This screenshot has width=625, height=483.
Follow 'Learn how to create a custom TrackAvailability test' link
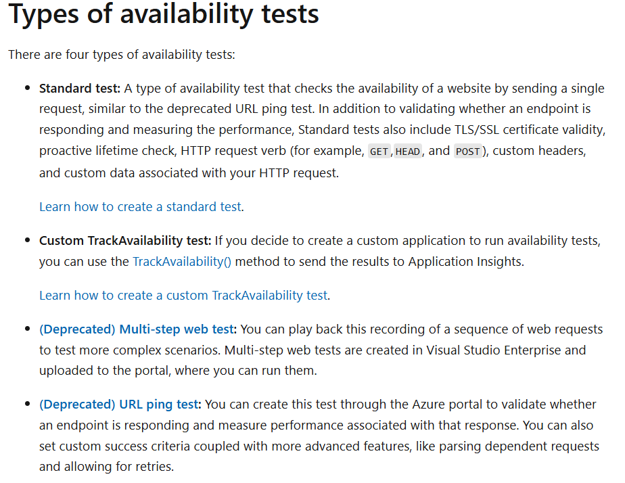tap(183, 296)
